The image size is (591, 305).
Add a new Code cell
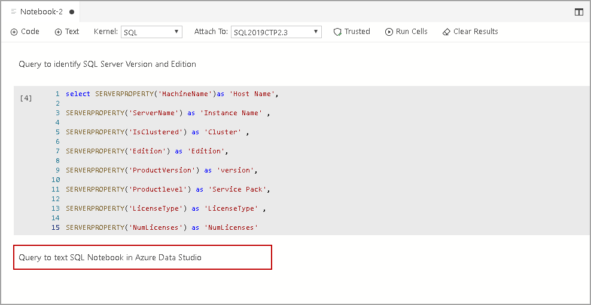pos(25,32)
